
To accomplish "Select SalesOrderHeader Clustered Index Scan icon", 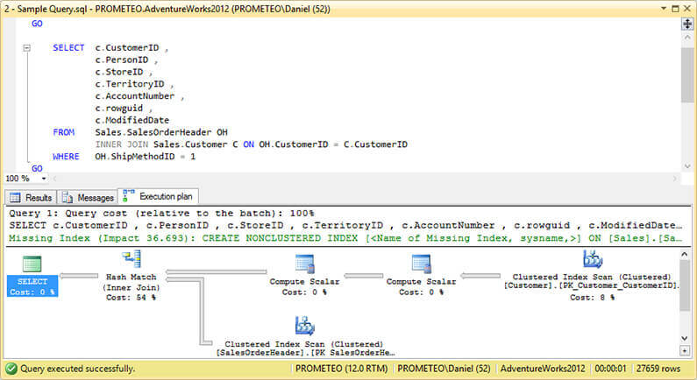I will pyautogui.click(x=304, y=327).
